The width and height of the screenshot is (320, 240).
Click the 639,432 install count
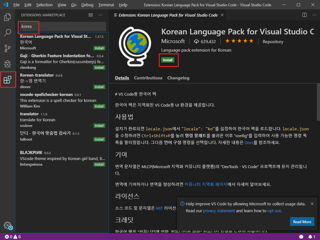205,42
